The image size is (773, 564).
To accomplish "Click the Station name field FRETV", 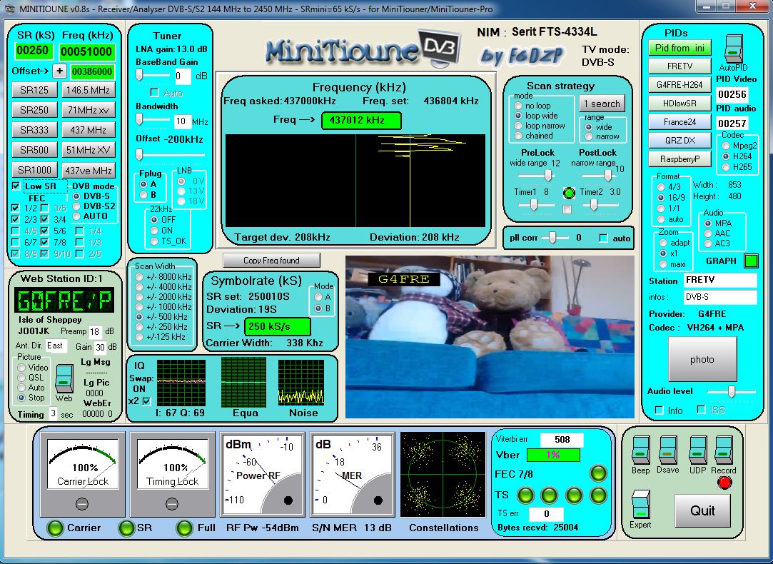I will click(719, 280).
